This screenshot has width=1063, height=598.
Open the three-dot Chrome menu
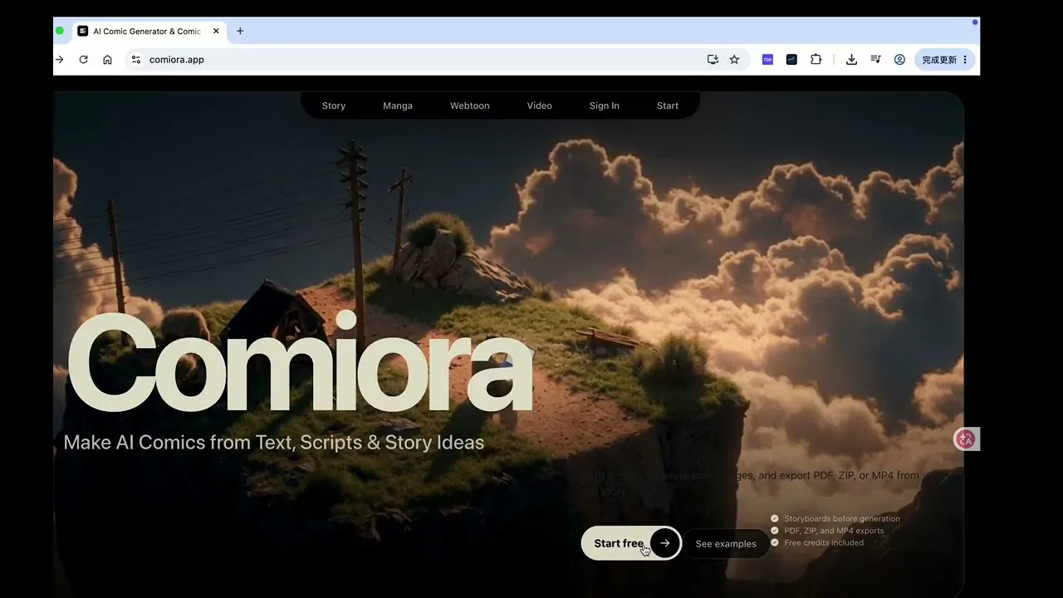point(965,60)
